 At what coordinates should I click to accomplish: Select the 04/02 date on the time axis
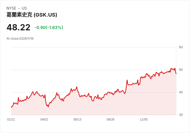(44, 120)
